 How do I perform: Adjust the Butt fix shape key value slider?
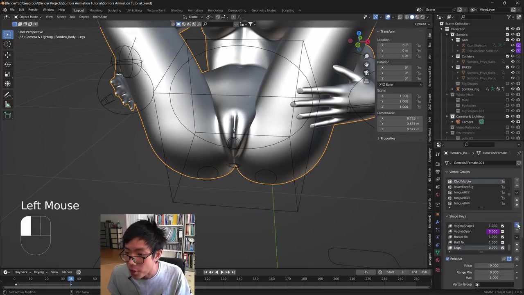click(492, 242)
